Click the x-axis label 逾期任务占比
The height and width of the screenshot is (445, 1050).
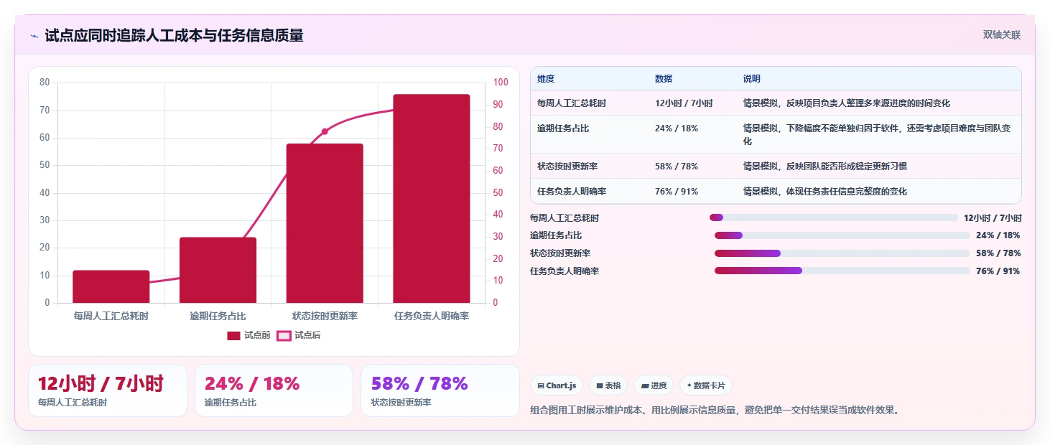(x=218, y=316)
